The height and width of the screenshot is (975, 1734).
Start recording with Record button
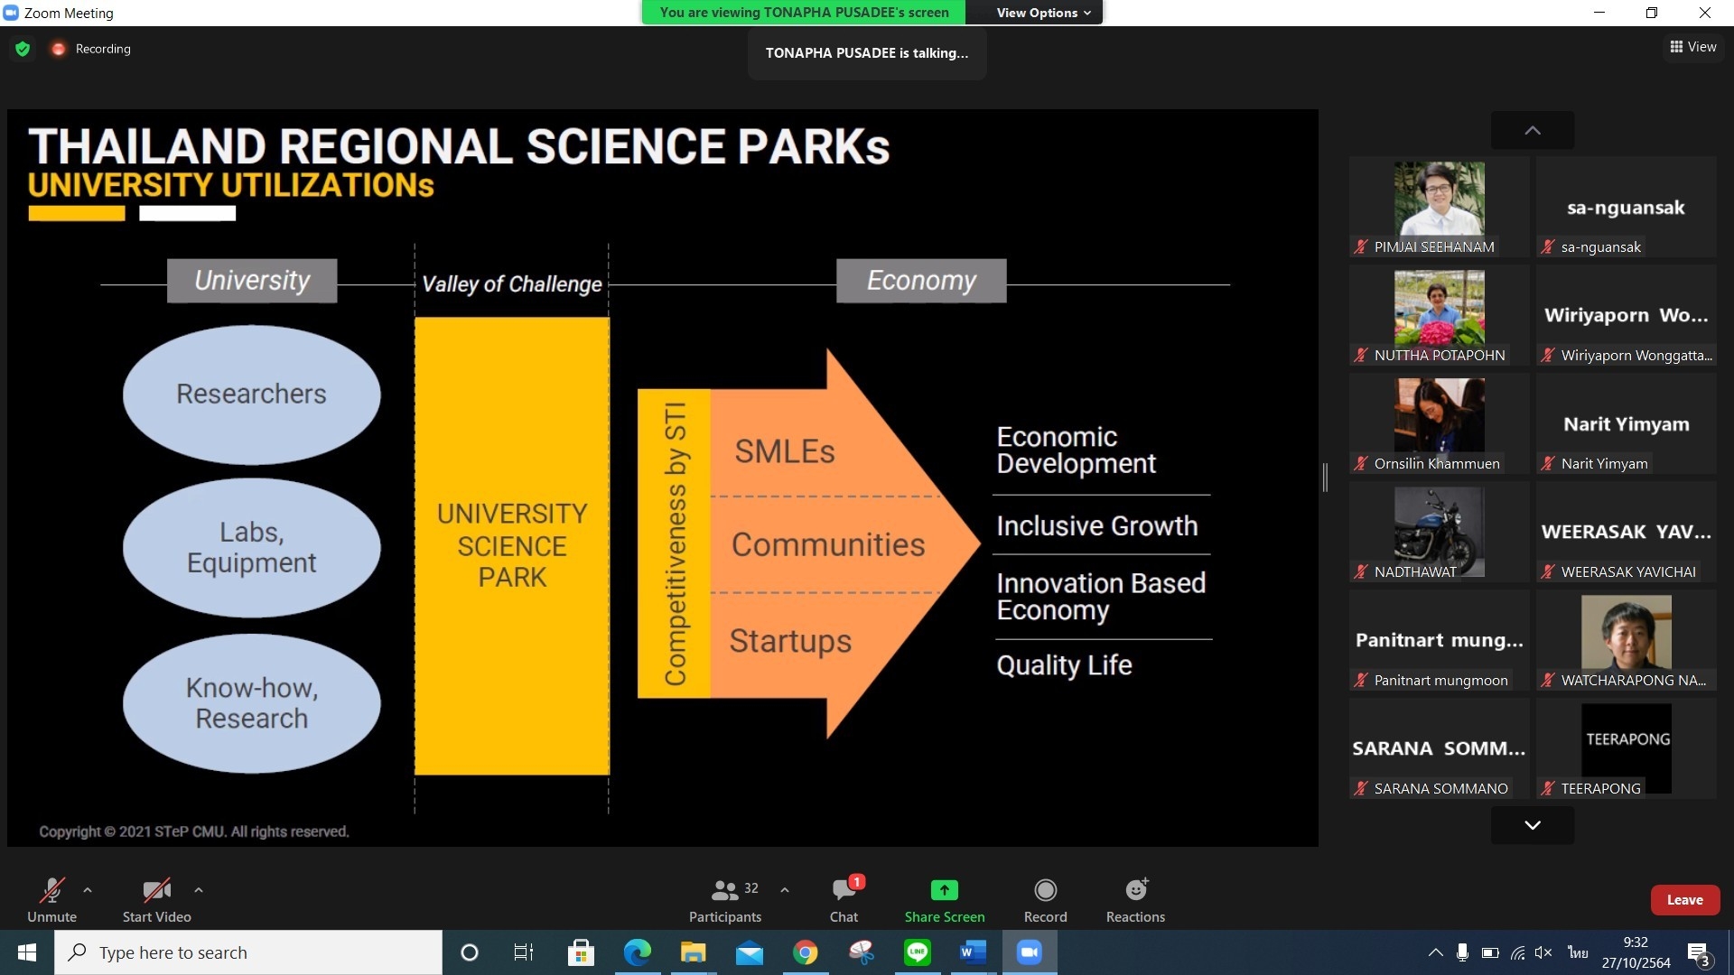[1045, 900]
